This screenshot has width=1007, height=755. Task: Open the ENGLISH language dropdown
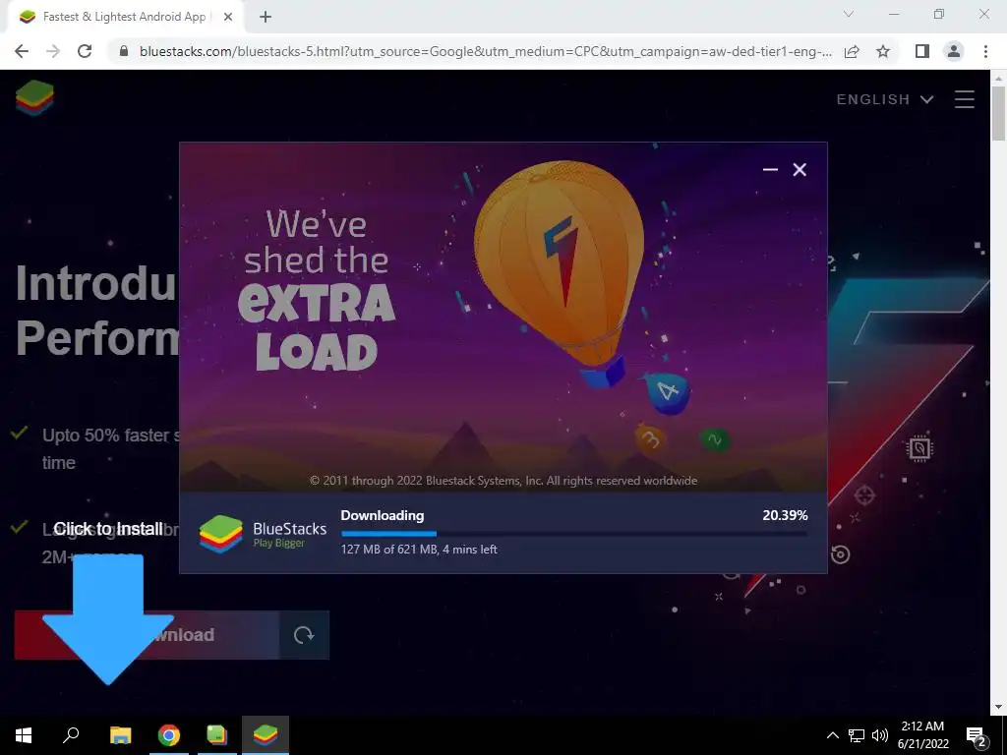pyautogui.click(x=884, y=99)
